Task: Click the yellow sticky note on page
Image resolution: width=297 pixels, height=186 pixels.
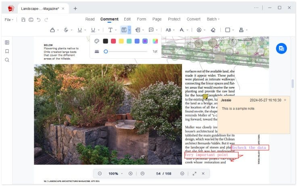Action: coord(205,97)
